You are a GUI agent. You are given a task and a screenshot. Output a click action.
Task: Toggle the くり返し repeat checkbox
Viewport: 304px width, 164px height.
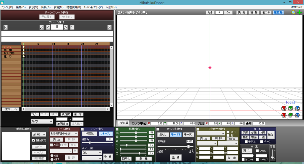[x=257, y=151]
